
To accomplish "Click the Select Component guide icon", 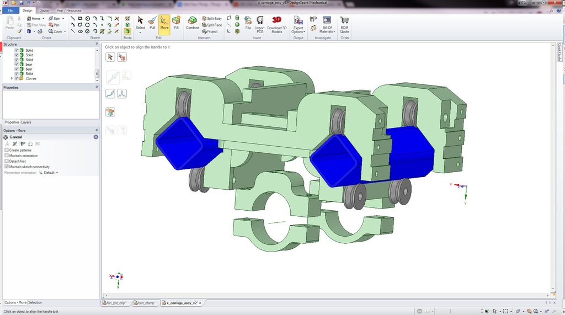I will (x=122, y=57).
